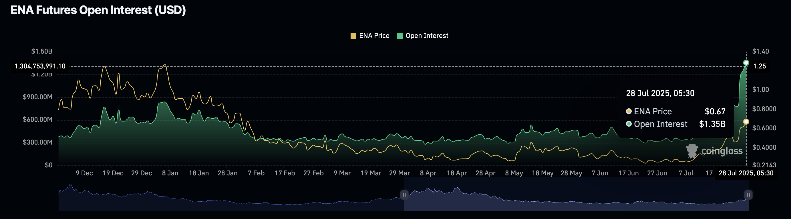Click the 19 Mar date label

pos(371,173)
